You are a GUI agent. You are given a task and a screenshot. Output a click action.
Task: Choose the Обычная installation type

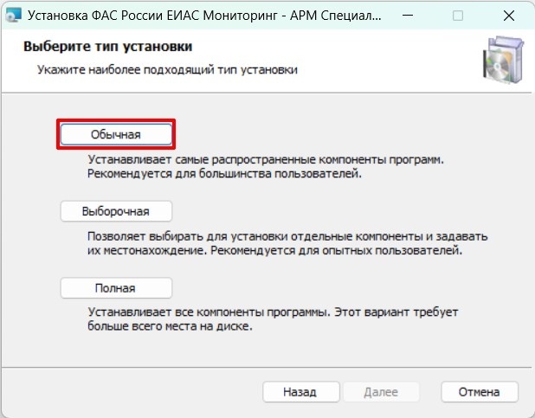click(x=116, y=134)
